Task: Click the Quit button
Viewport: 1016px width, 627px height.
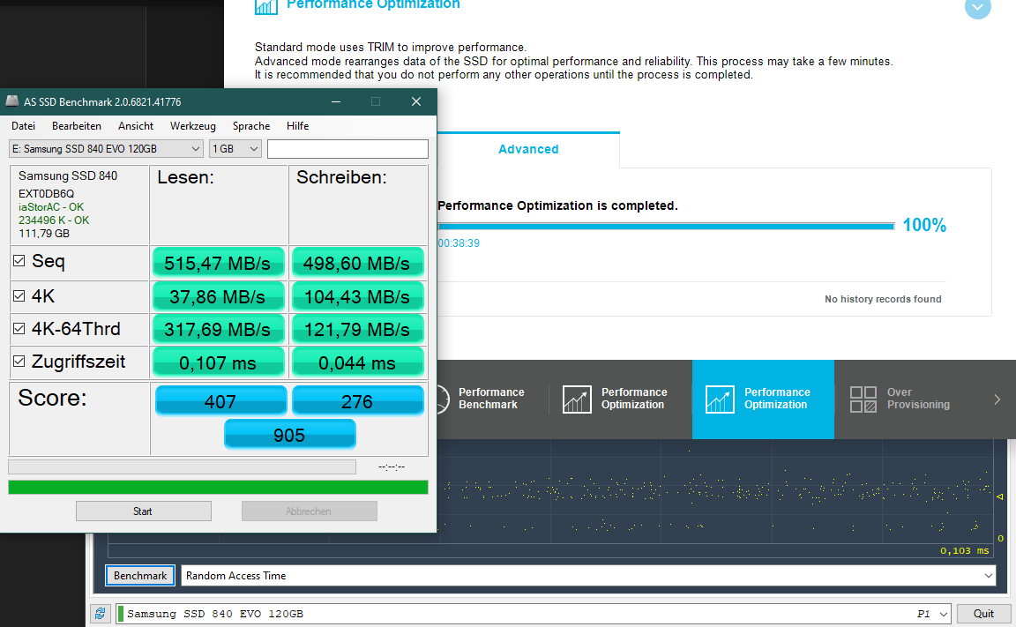Action: [983, 614]
